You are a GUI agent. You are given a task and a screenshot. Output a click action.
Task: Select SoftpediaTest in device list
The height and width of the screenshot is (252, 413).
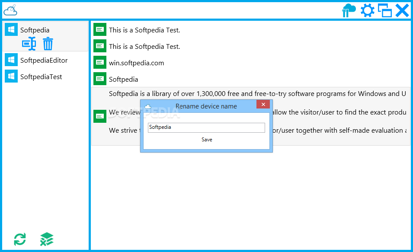41,77
